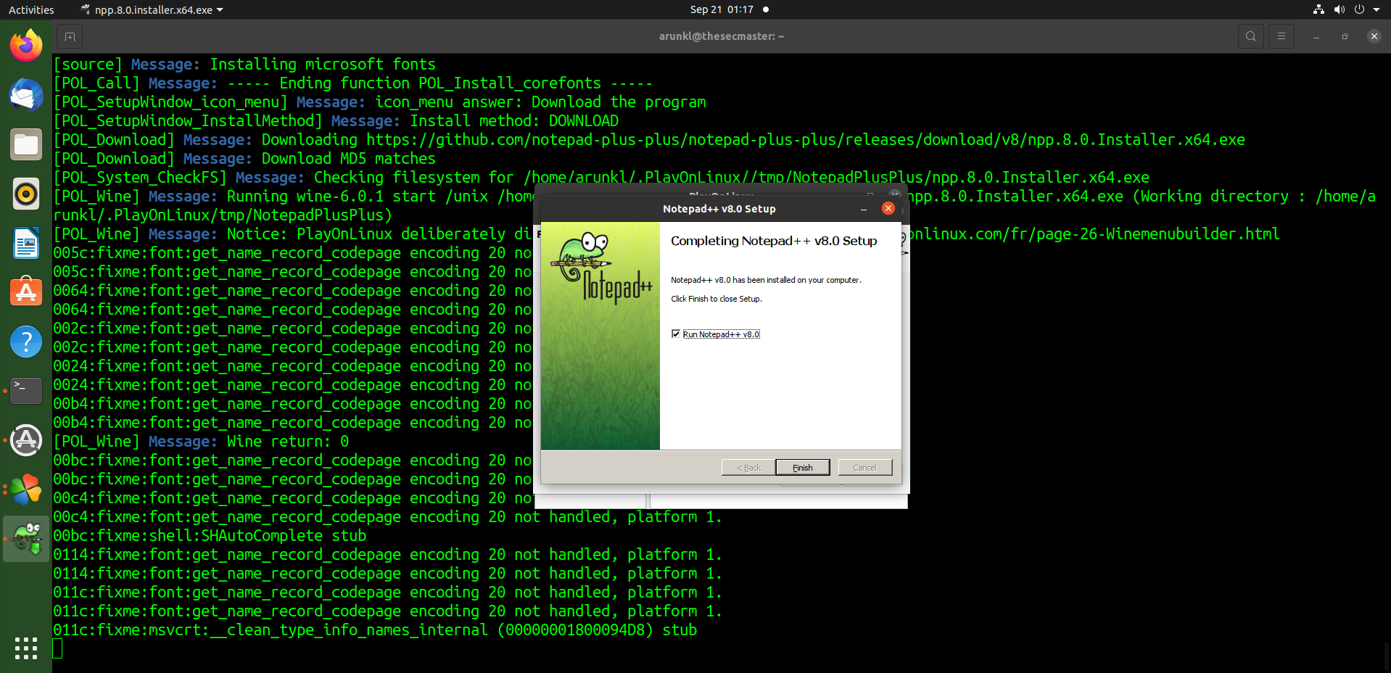Click the SHAutoComplete stub terminal line
The height and width of the screenshot is (673, 1391).
(x=210, y=536)
